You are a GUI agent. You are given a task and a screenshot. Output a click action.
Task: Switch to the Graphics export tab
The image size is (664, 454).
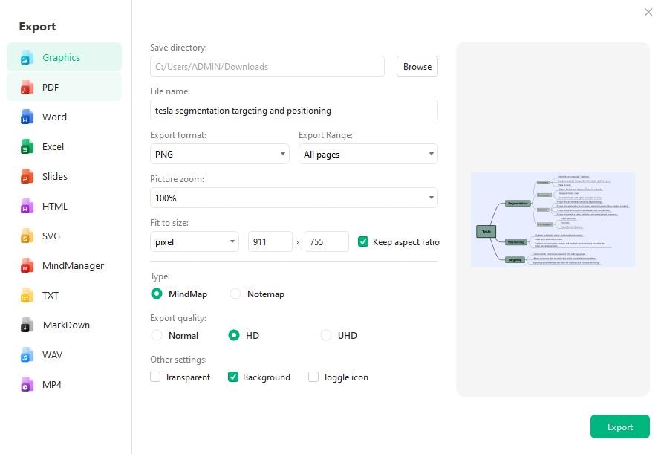pyautogui.click(x=65, y=57)
